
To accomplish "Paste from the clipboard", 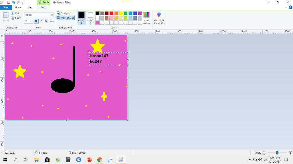I will point(6,17).
